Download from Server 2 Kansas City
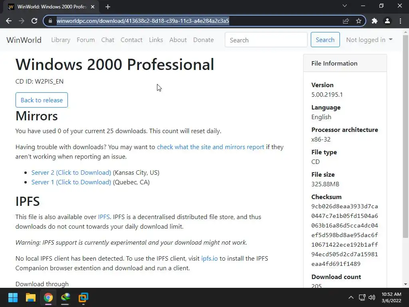 pos(71,173)
